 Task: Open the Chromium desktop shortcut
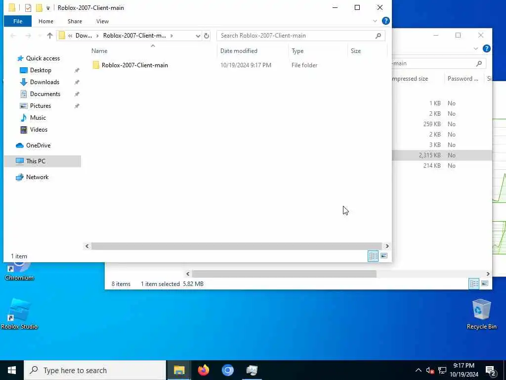19,272
